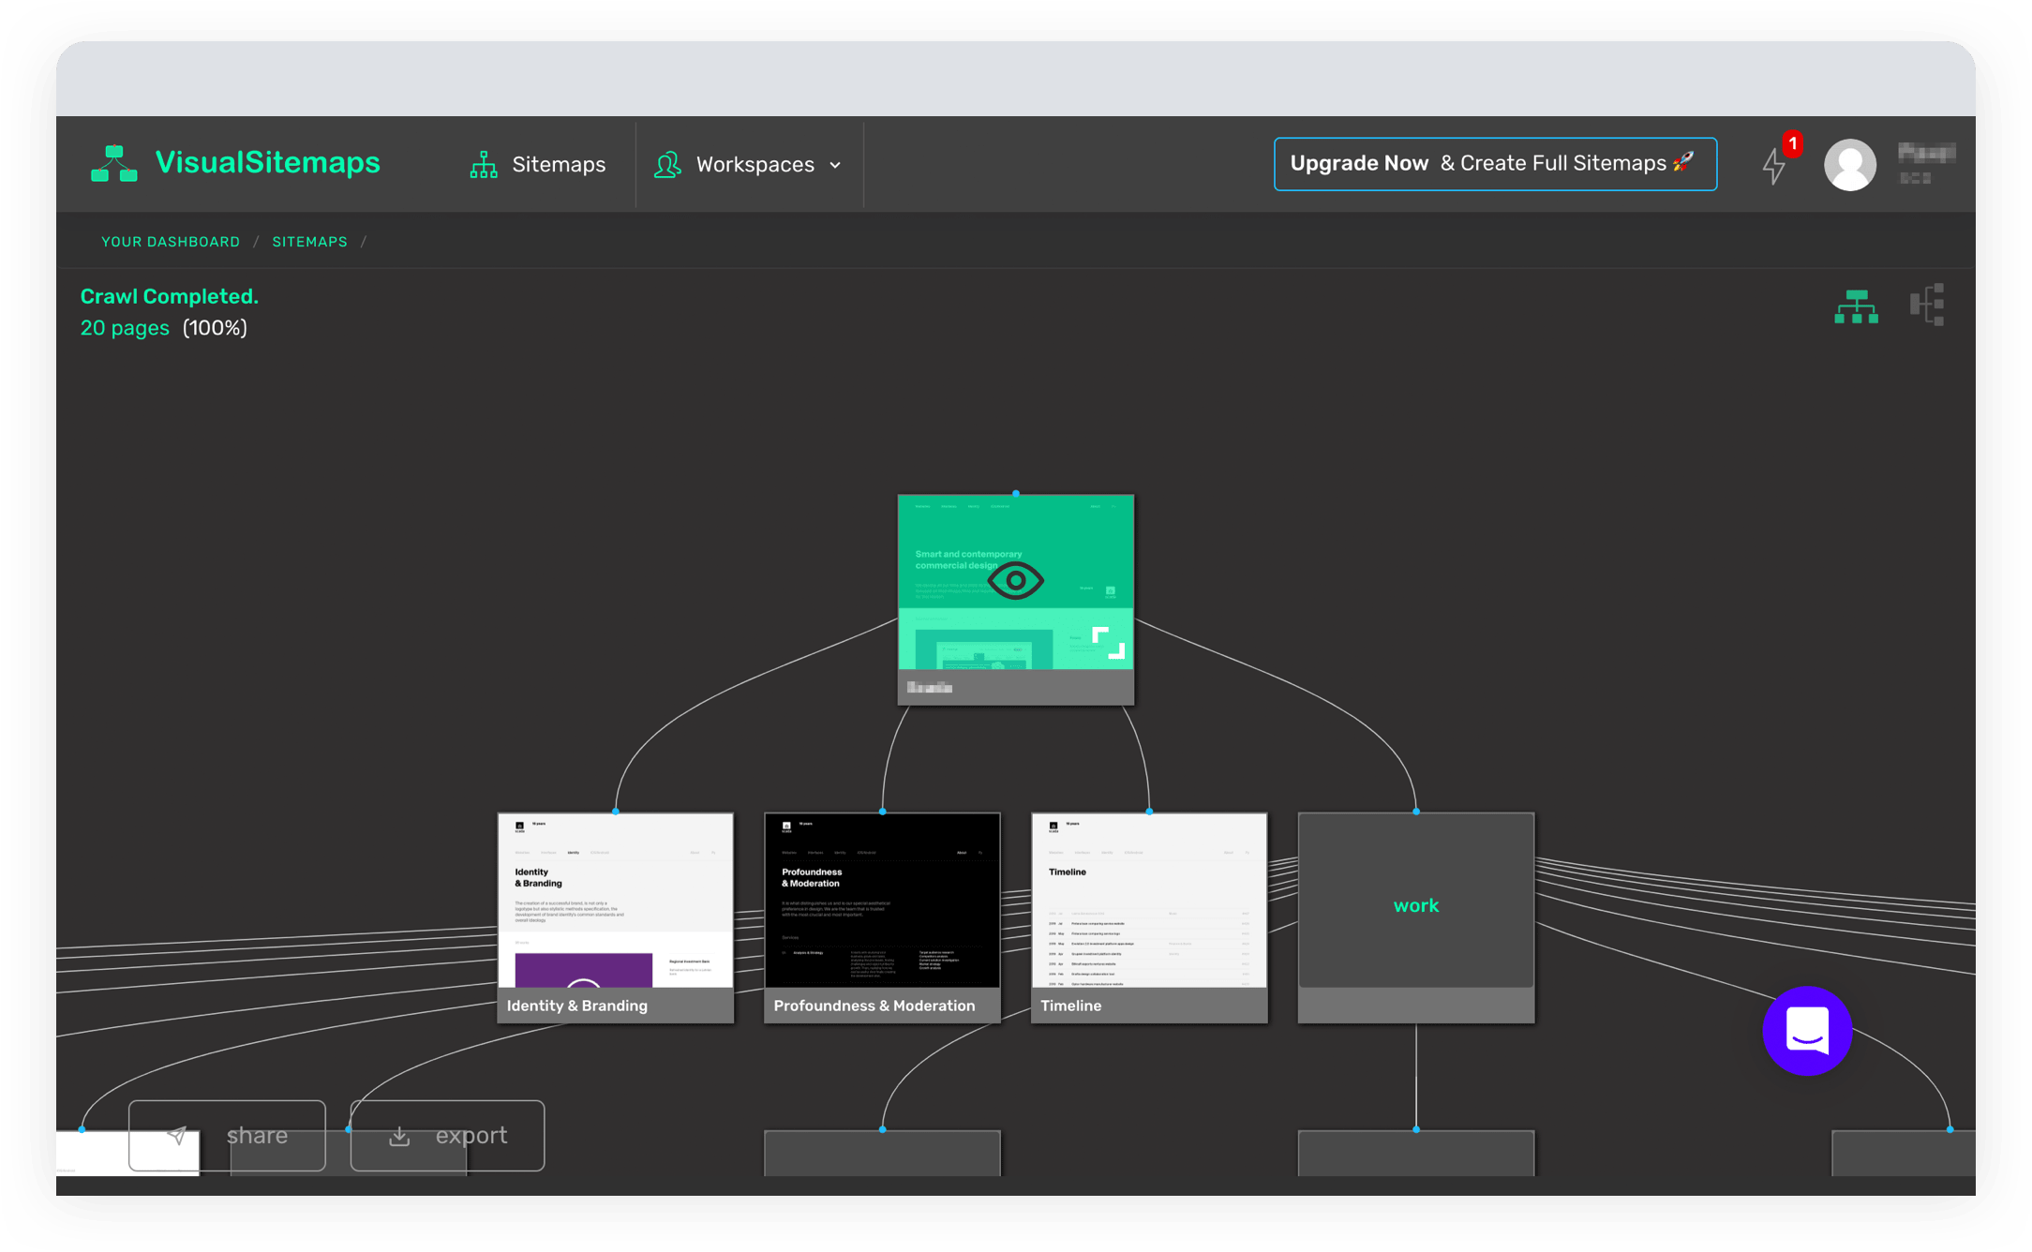Click the VisualSitemaps logo icon
This screenshot has height=1252, width=2032.
click(x=113, y=164)
